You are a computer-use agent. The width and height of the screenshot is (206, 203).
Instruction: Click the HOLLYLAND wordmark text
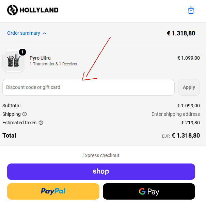[39, 10]
